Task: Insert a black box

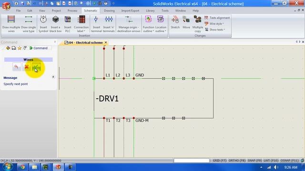Action: (55, 24)
